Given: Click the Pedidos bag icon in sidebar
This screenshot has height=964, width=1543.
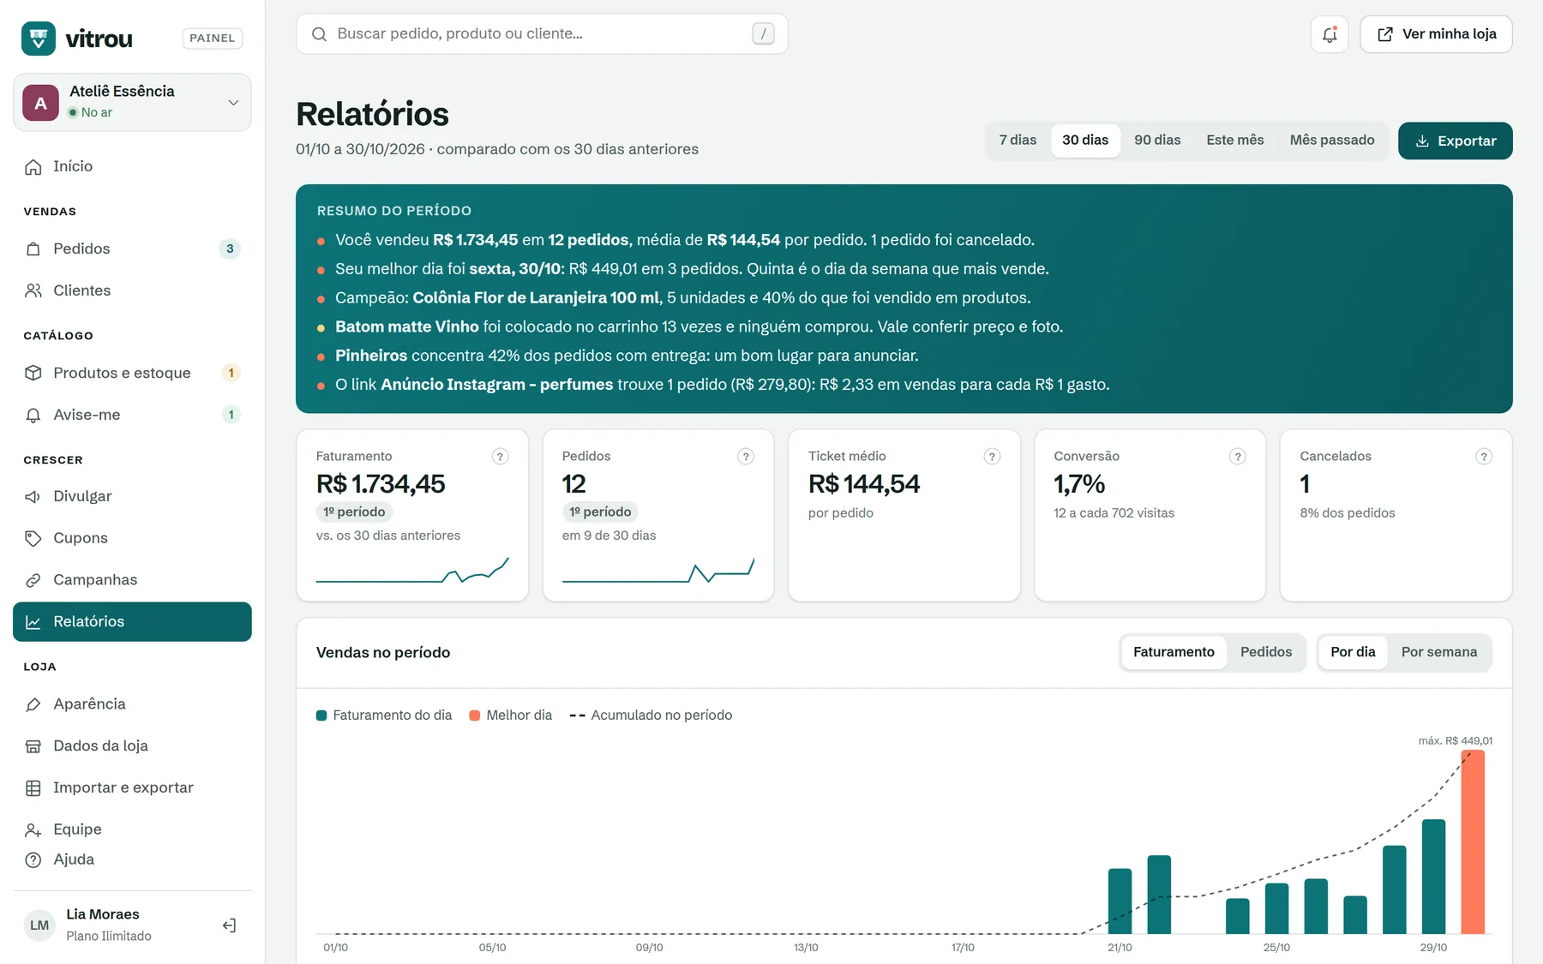Looking at the screenshot, I should pyautogui.click(x=33, y=248).
